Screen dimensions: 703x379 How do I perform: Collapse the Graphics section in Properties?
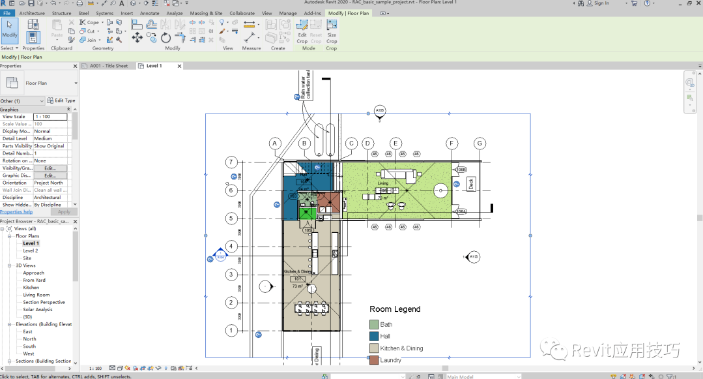point(68,110)
